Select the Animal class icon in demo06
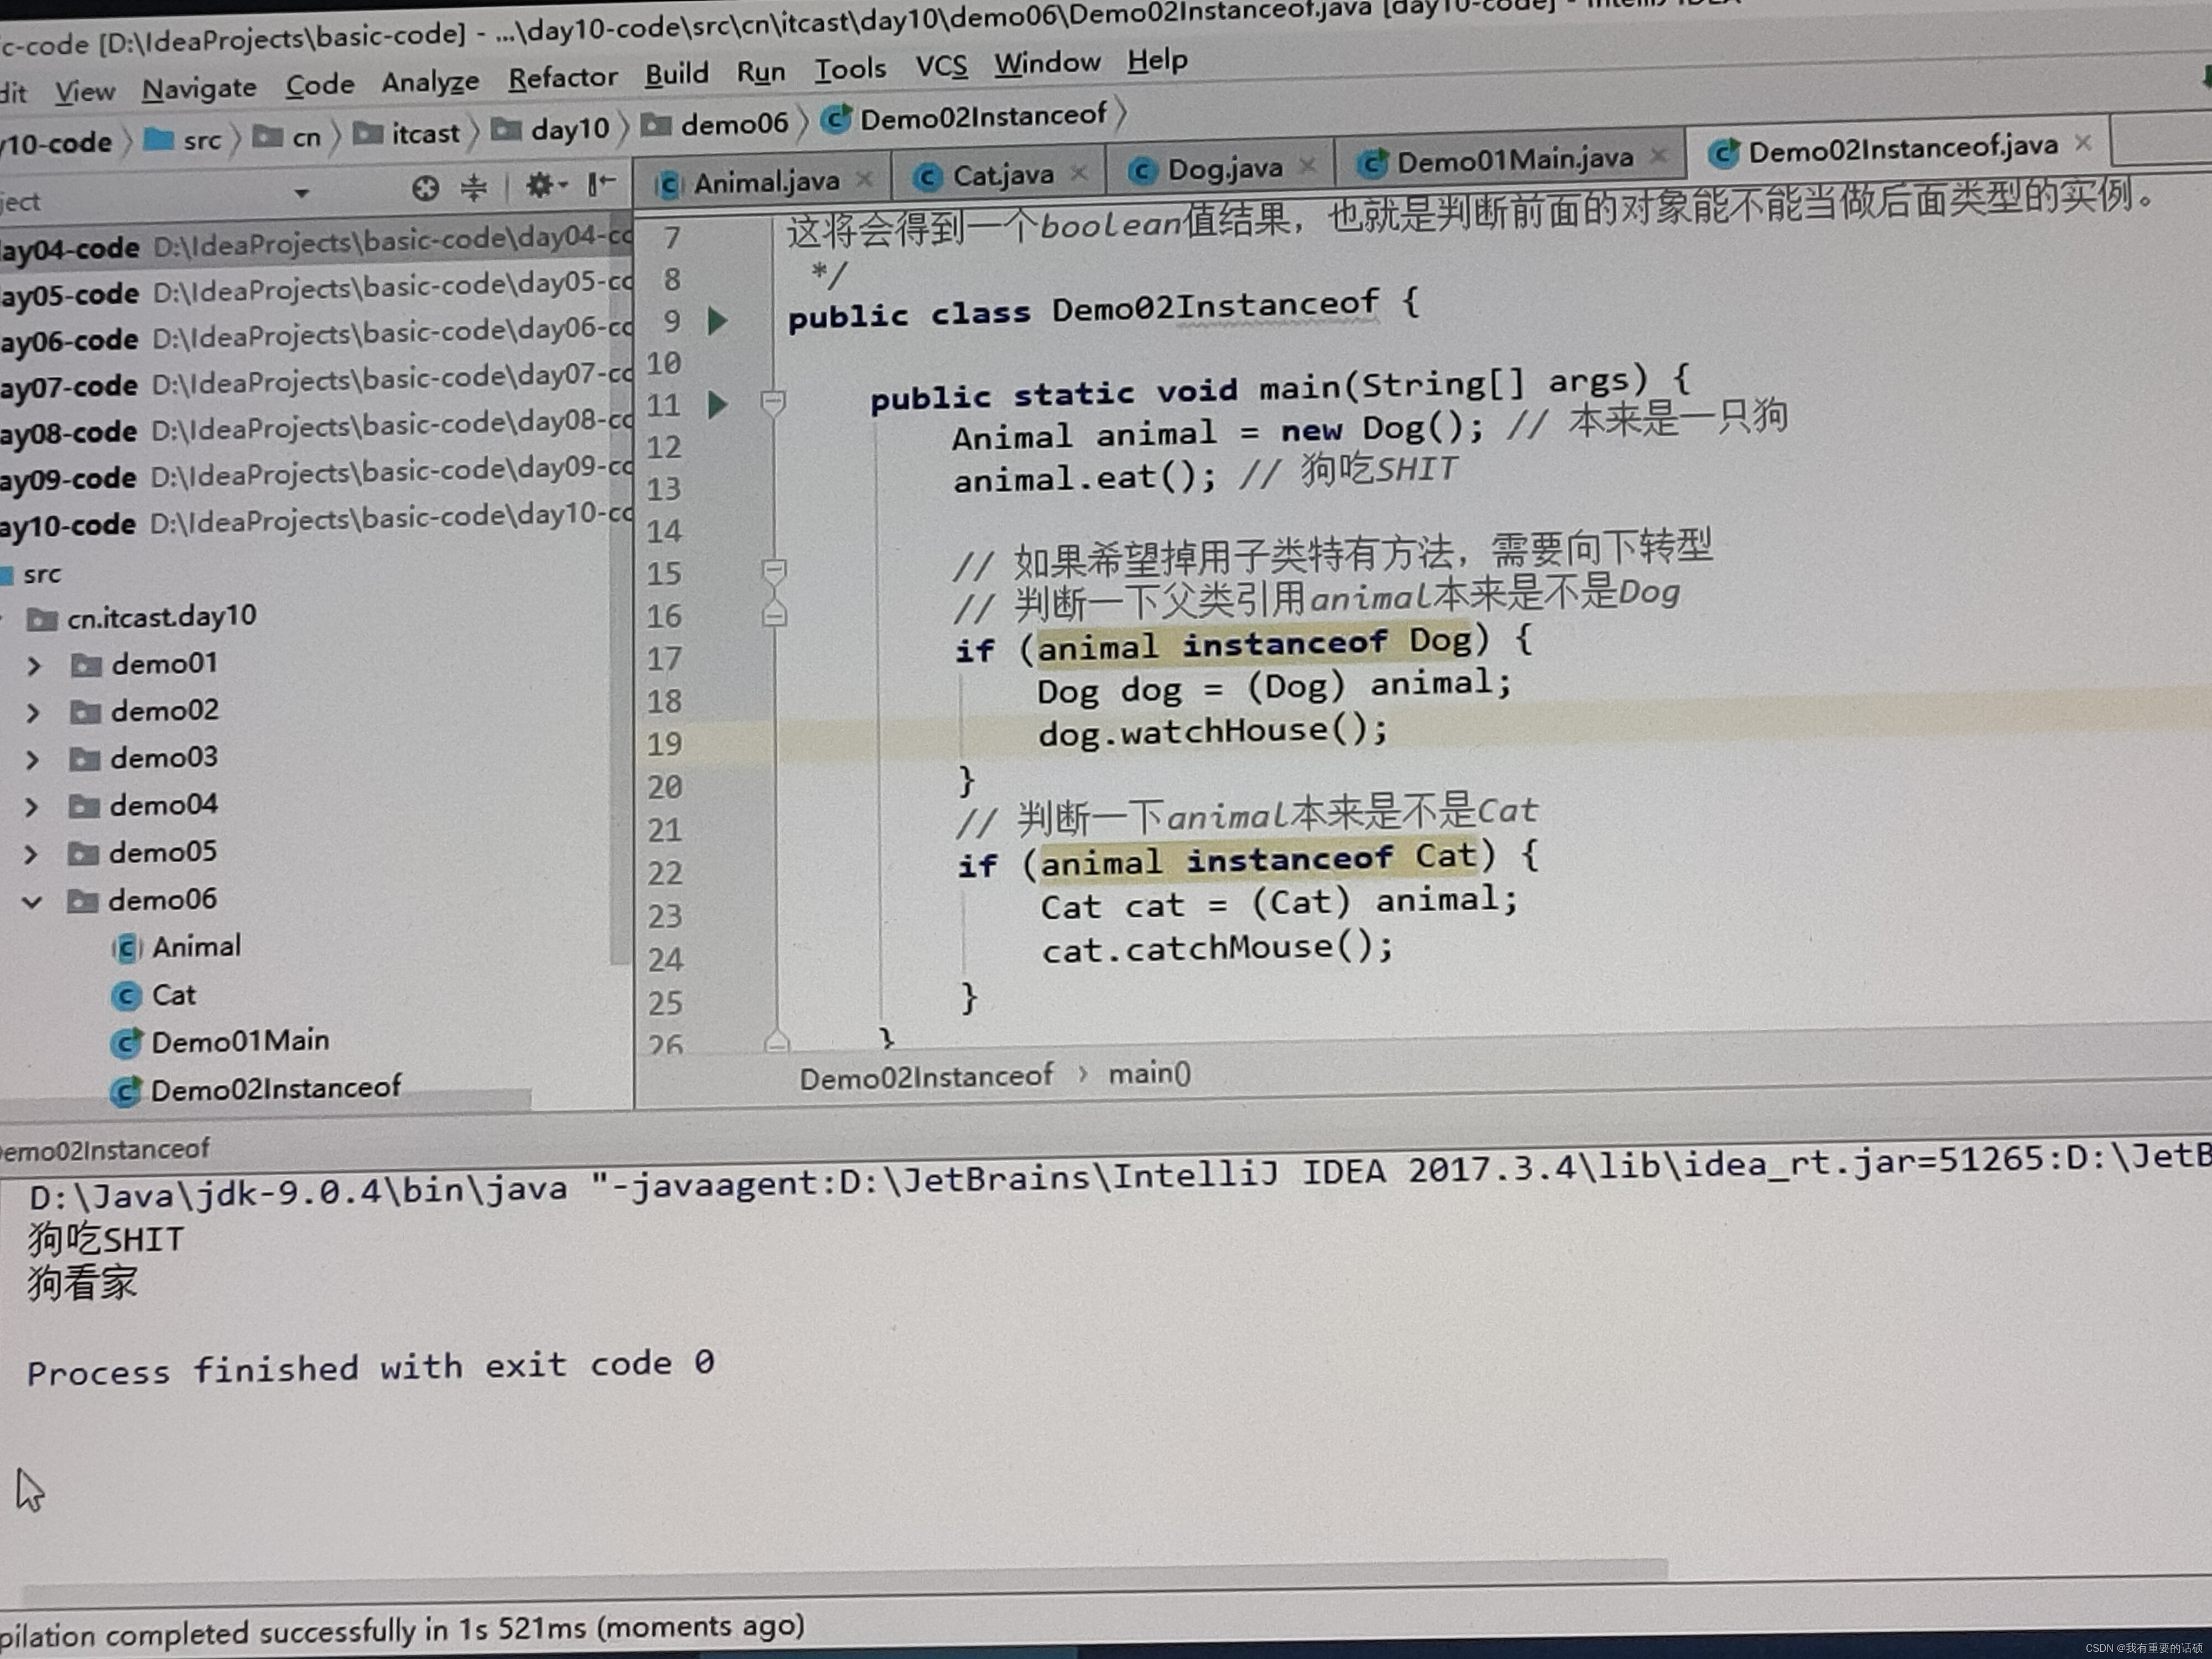 coord(126,948)
